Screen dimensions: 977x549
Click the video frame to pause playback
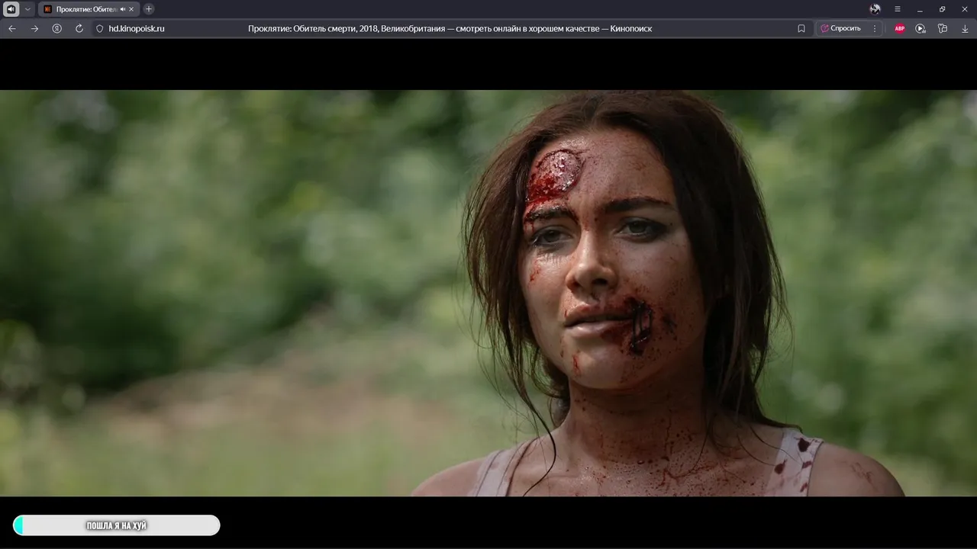(488, 294)
